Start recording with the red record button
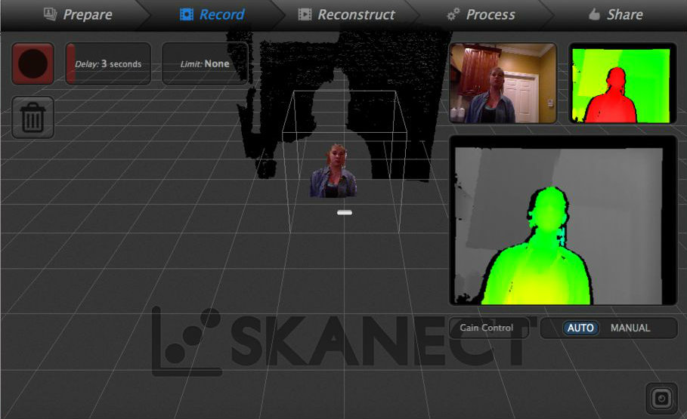687x419 pixels. click(32, 63)
